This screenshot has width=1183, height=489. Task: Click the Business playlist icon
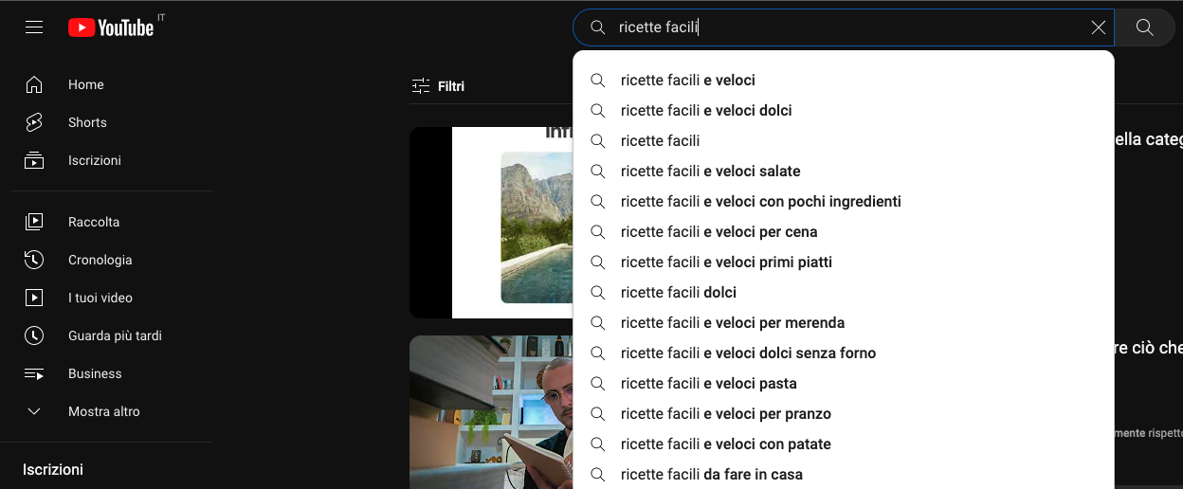point(34,373)
